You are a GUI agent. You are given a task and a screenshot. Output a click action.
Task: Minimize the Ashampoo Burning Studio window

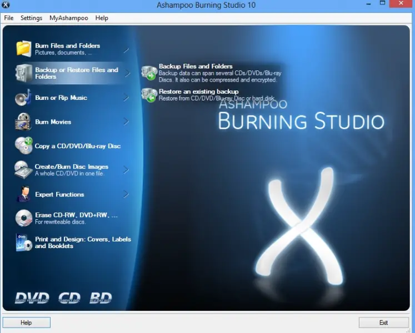(x=368, y=4)
